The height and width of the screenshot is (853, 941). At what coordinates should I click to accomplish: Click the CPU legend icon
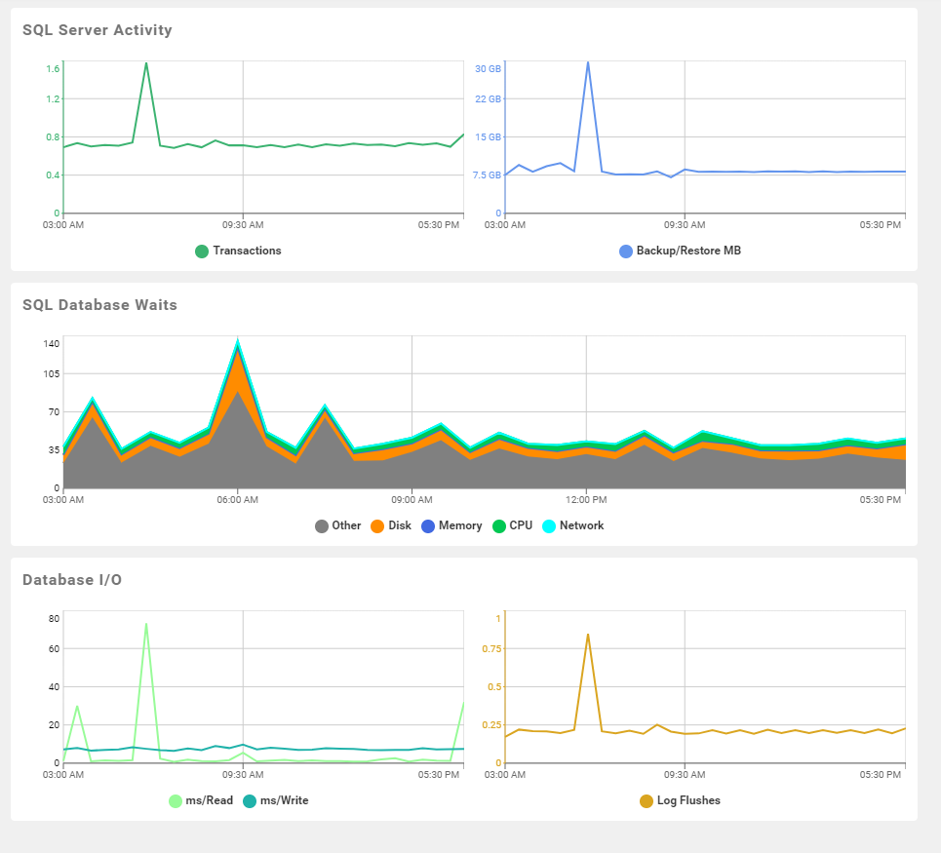pyautogui.click(x=497, y=525)
